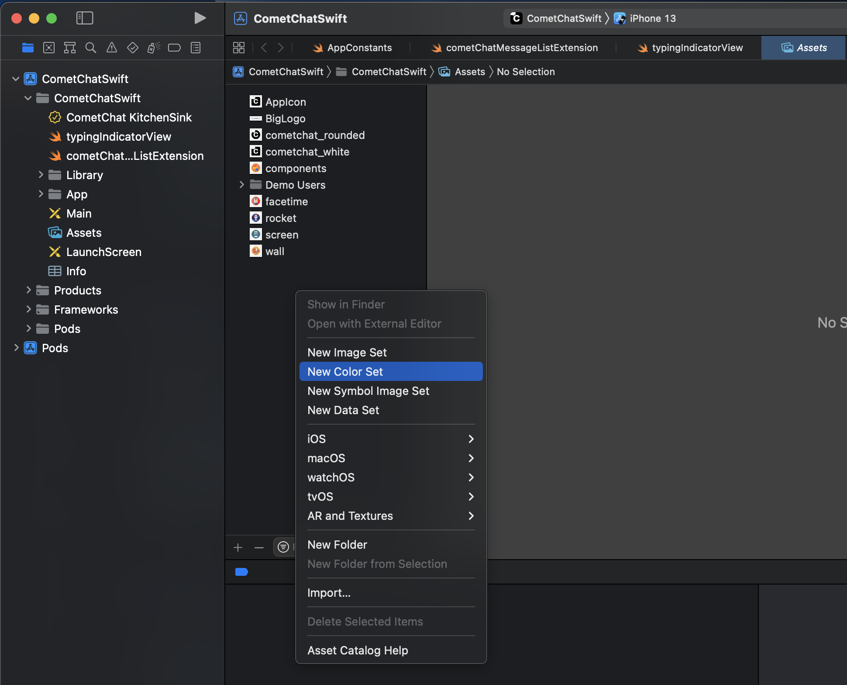
Task: Switch to cometChatMessageListExtension tab
Action: (x=514, y=48)
